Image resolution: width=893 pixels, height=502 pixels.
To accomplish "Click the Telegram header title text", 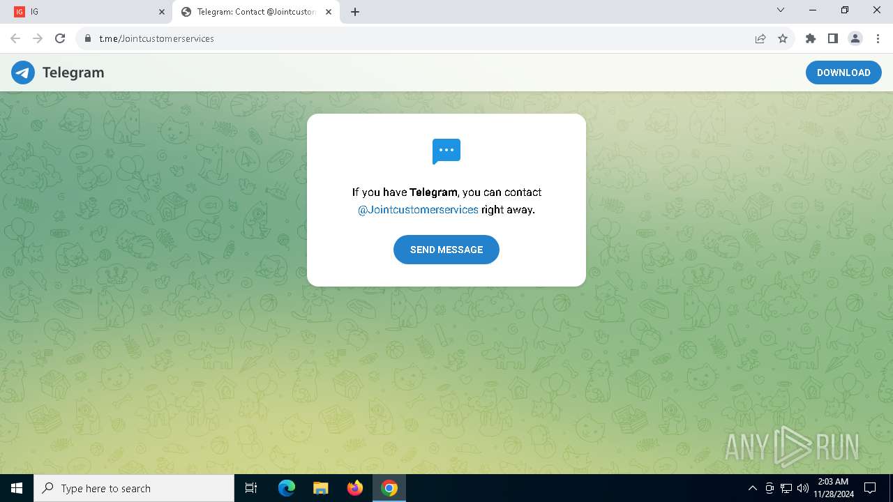I will [x=73, y=73].
